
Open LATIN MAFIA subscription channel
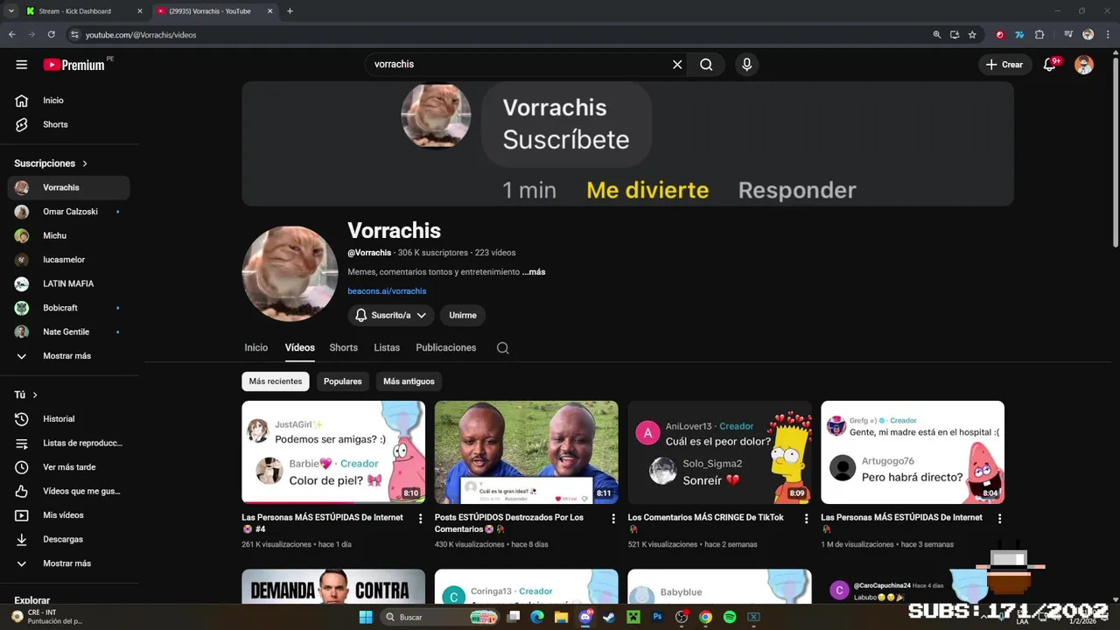click(68, 283)
